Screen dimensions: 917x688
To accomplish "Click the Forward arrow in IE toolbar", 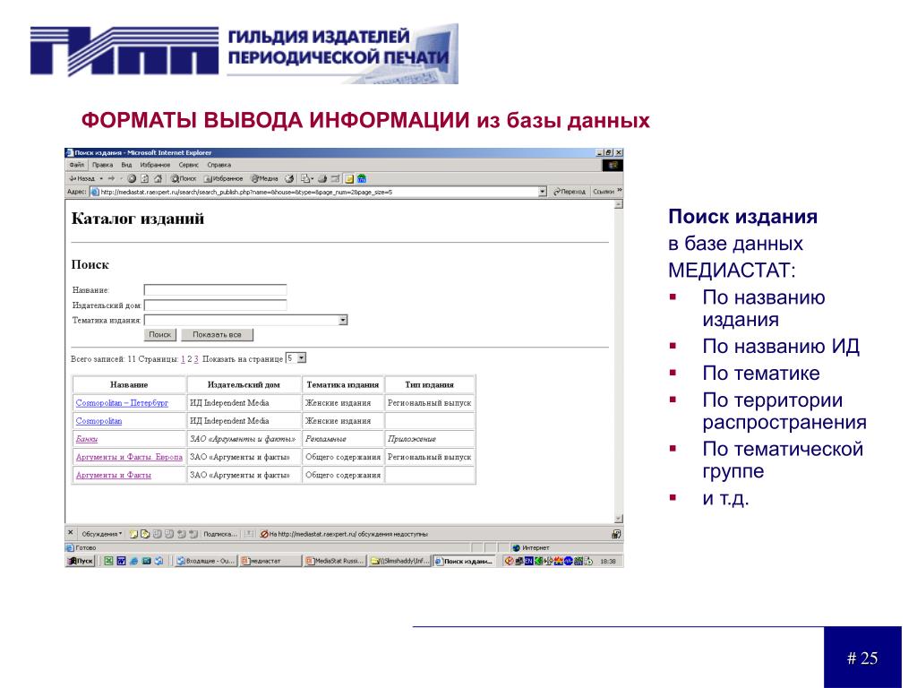I will 111,178.
